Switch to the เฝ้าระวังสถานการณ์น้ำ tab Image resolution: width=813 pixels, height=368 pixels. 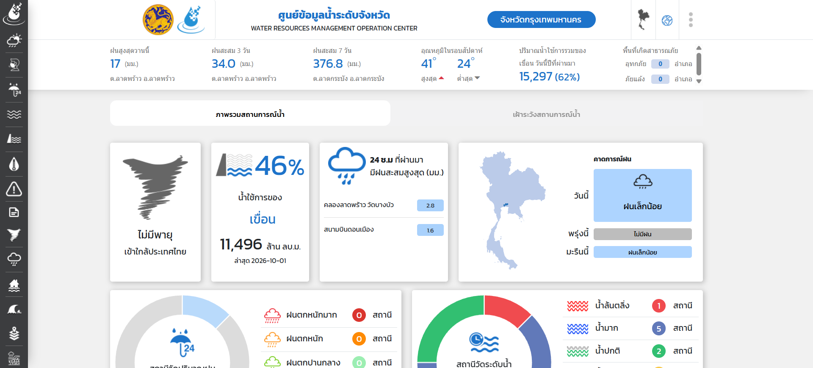coord(546,114)
